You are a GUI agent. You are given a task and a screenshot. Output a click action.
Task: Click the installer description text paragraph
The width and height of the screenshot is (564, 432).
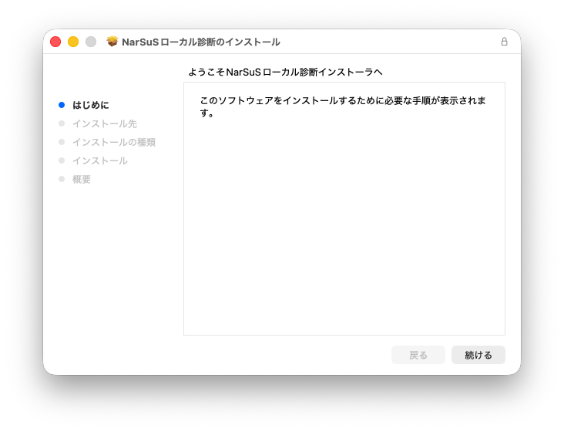[343, 106]
